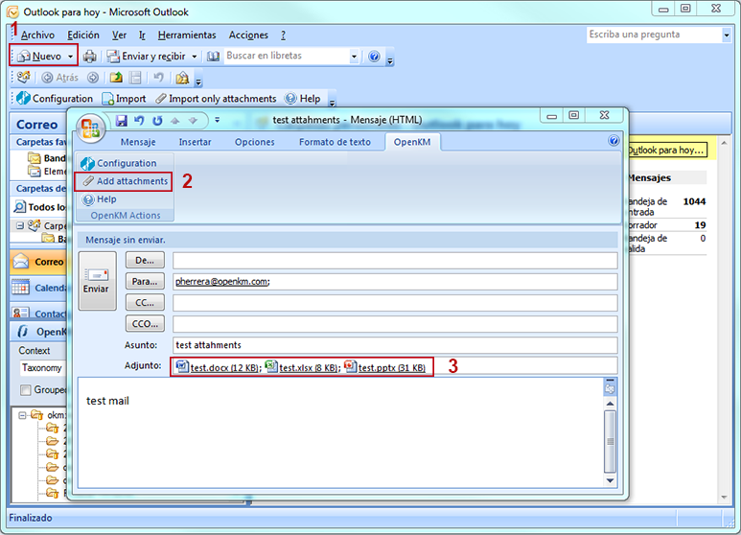Viewport: 741px width, 535px height.
Task: Click the Enviar send button
Action: [97, 281]
